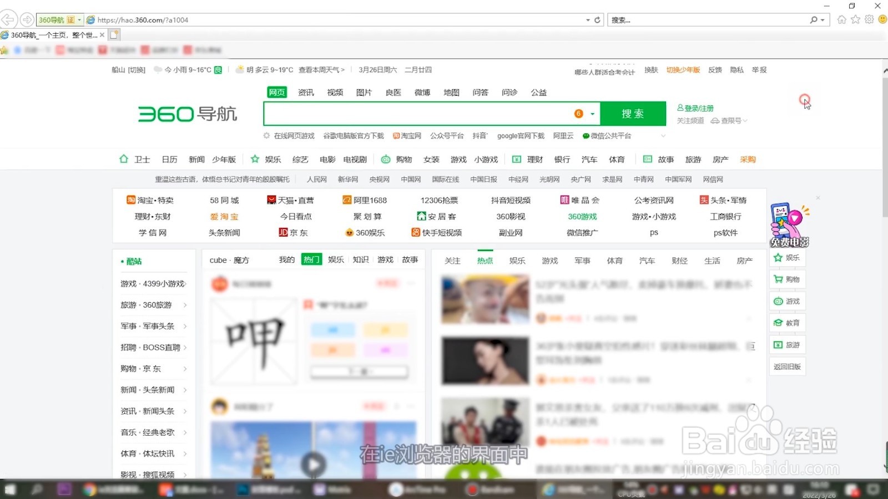Open the search box suggestion dropdown arrow
This screenshot has height=499, width=888.
(x=593, y=114)
